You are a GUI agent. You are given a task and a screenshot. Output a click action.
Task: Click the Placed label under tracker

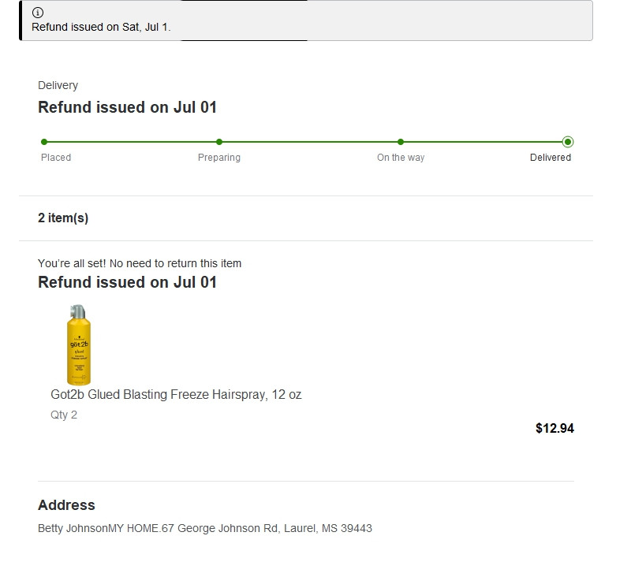coord(56,158)
